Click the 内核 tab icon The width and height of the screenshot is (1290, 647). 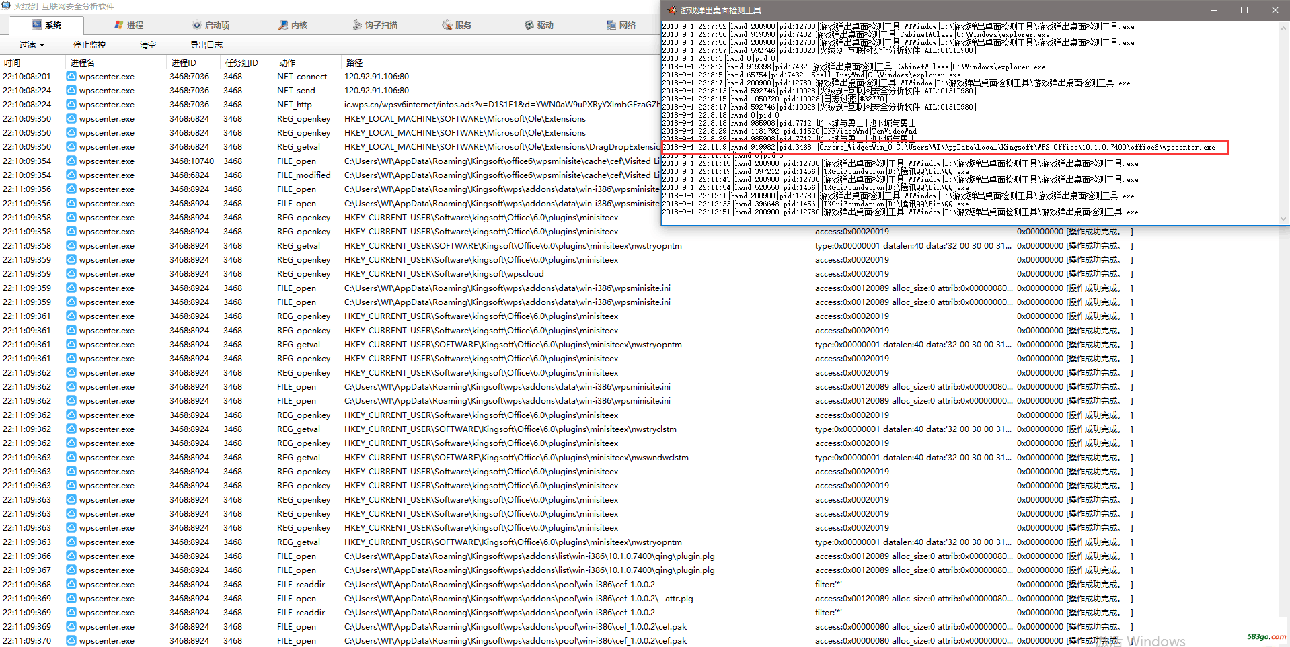coord(283,25)
